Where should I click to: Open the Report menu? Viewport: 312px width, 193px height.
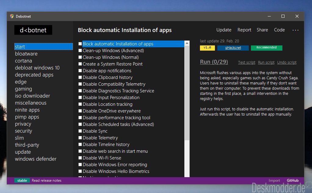(x=244, y=30)
